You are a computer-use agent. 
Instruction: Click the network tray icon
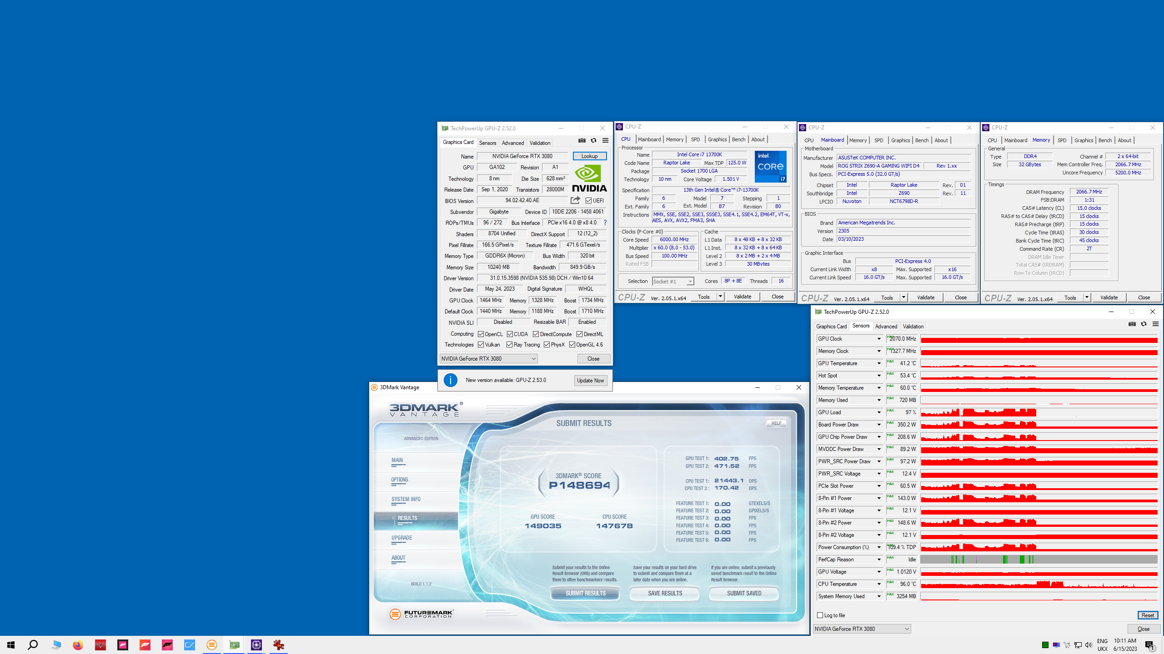[x=1078, y=645]
